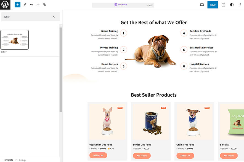Open the Group breadcrumb options
The width and height of the screenshot is (244, 162).
(22, 160)
